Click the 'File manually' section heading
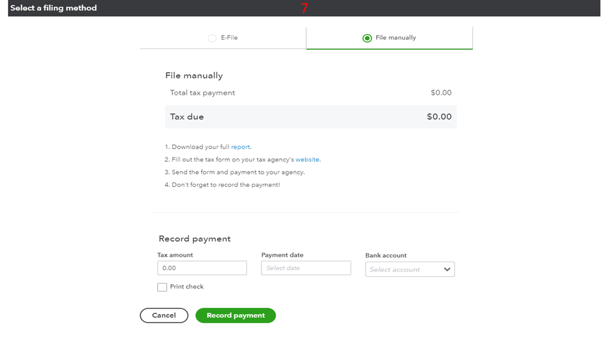The image size is (609, 342). click(194, 76)
